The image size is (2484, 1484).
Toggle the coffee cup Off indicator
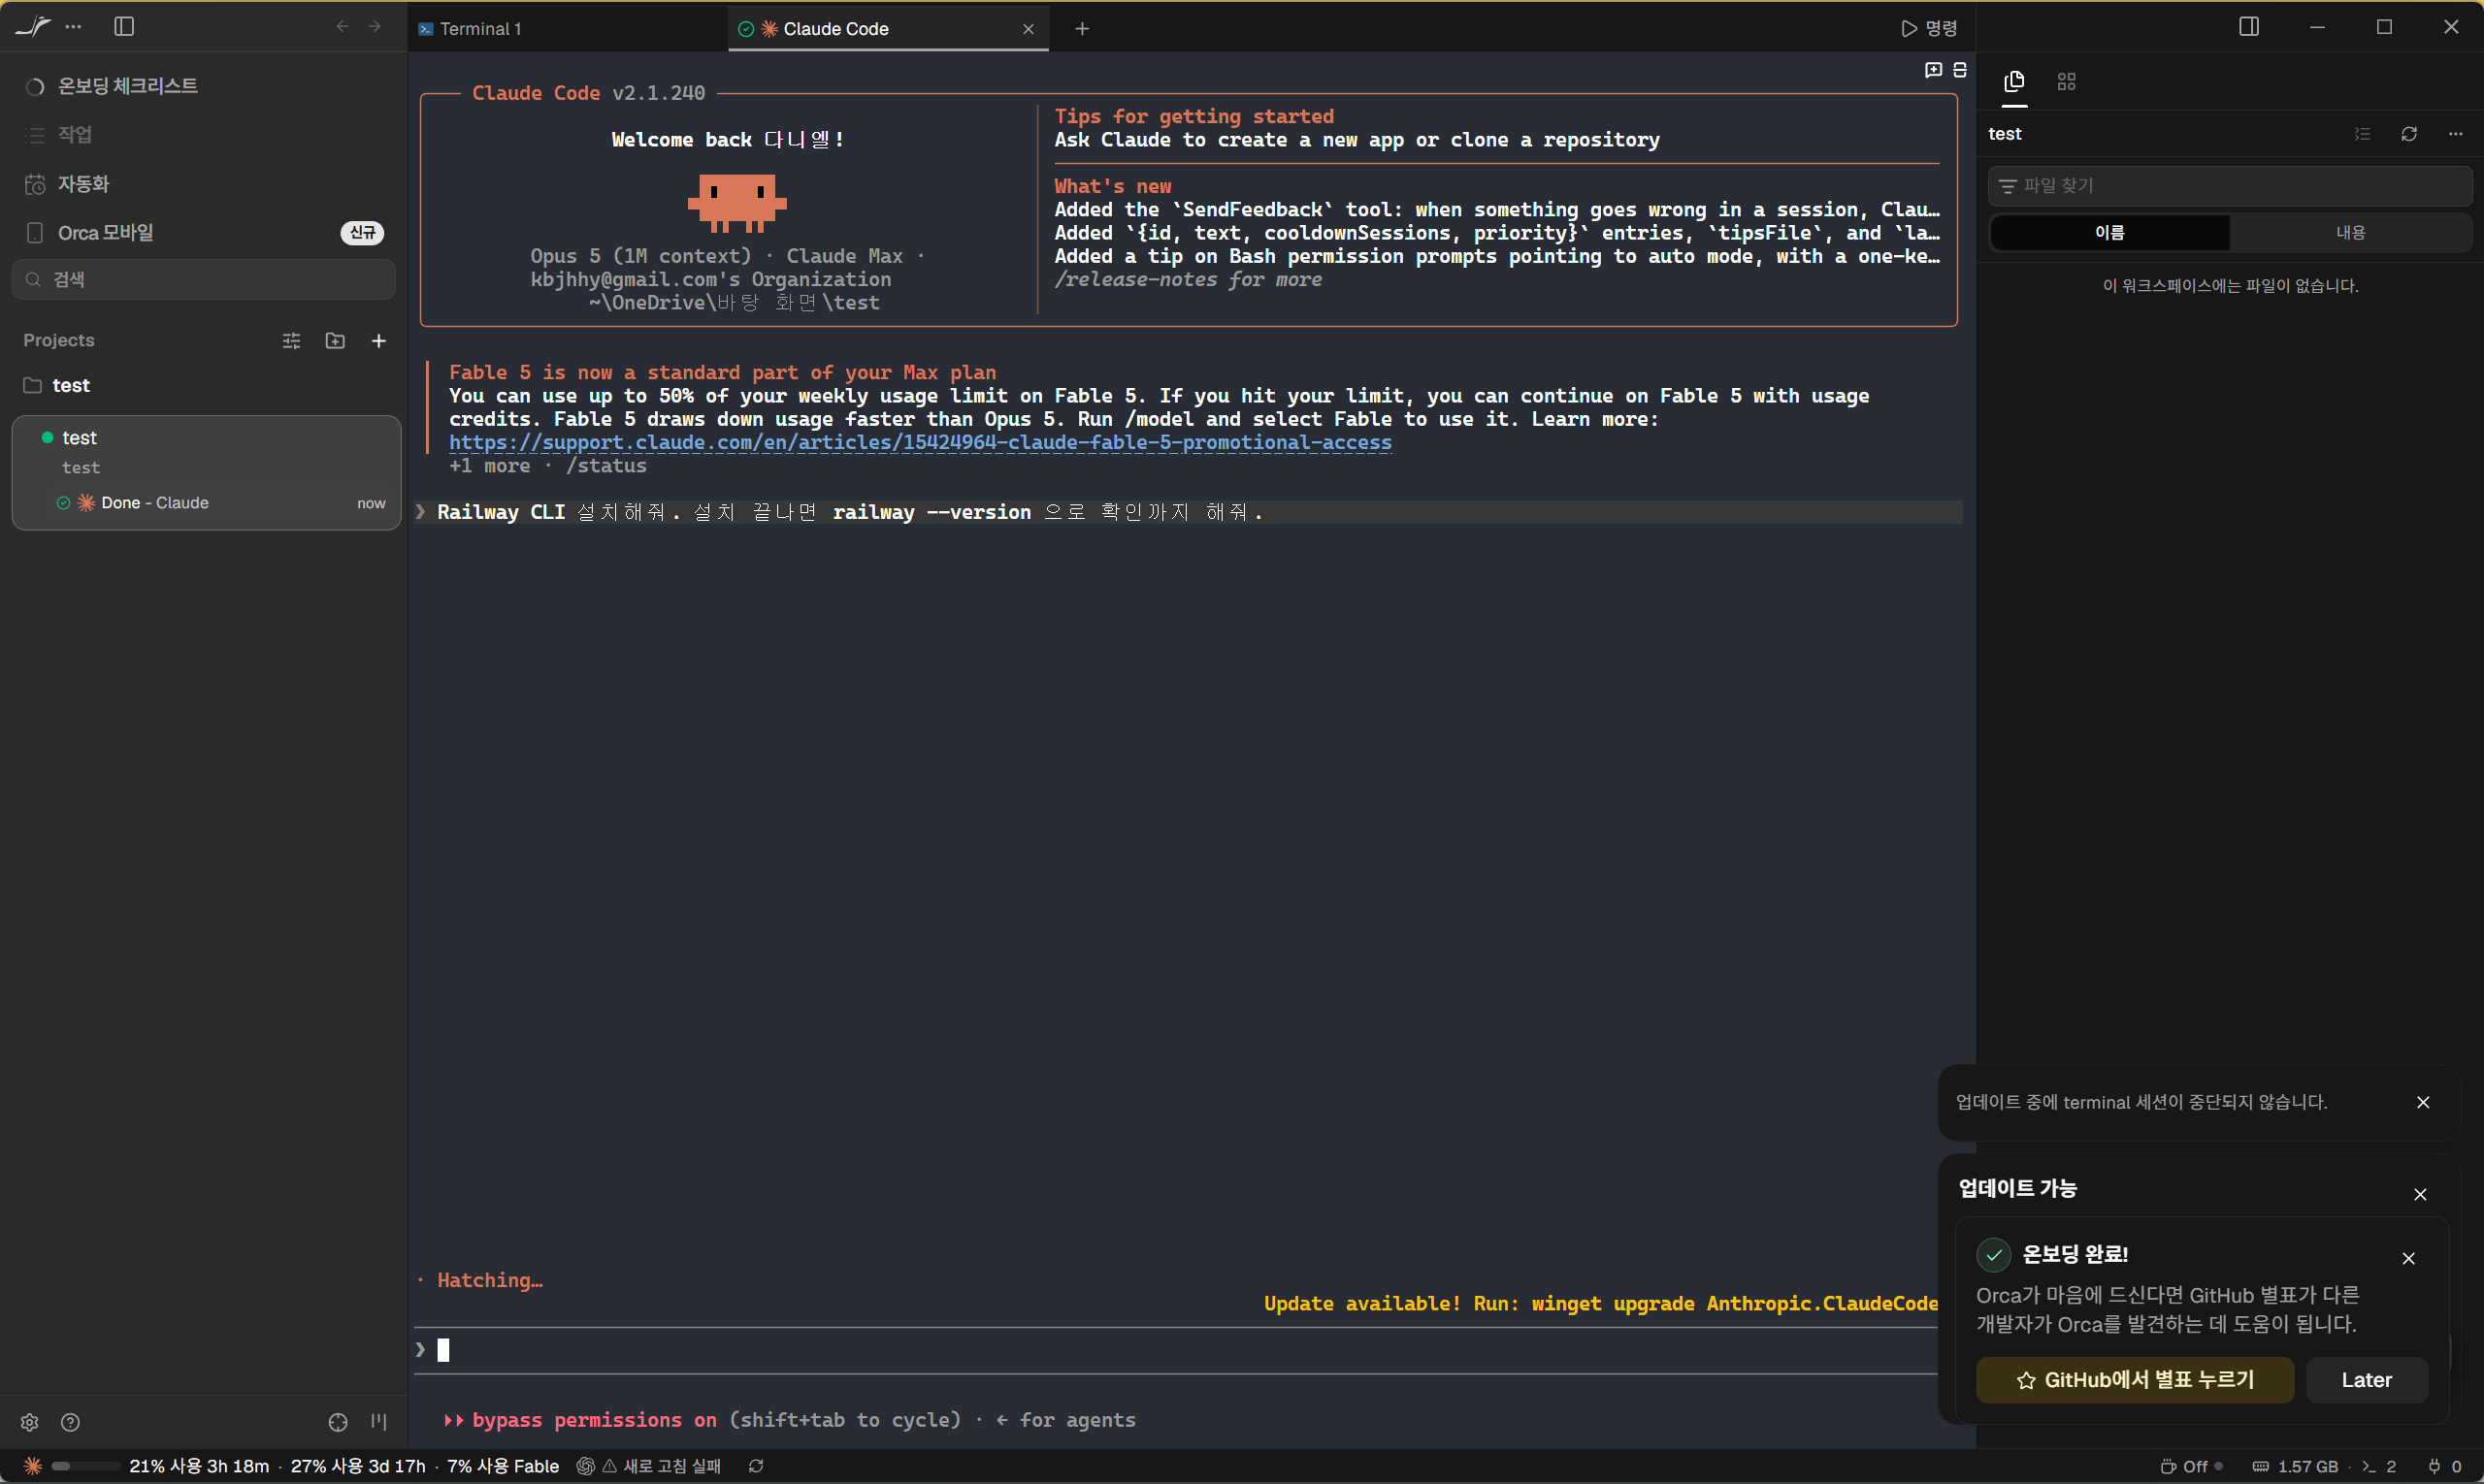pos(2191,1466)
